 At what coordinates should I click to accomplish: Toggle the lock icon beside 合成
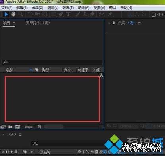(114, 23)
